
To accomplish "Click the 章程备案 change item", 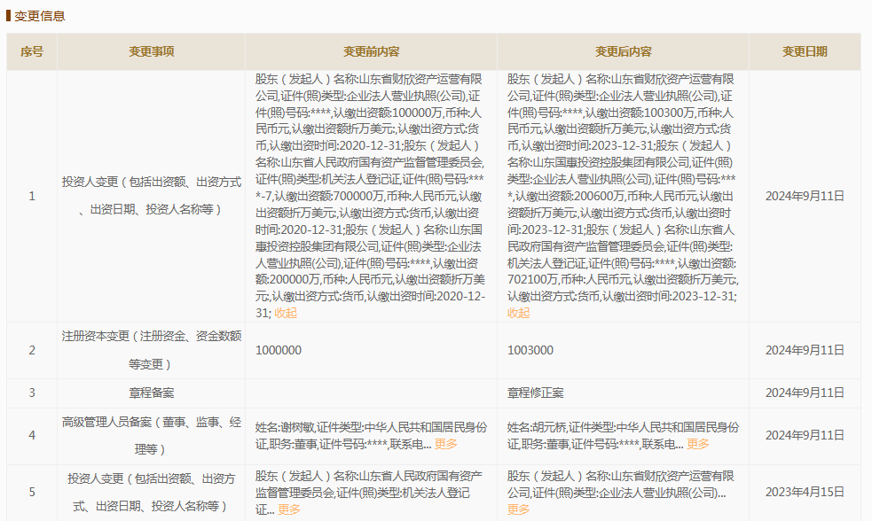I will 151,393.
